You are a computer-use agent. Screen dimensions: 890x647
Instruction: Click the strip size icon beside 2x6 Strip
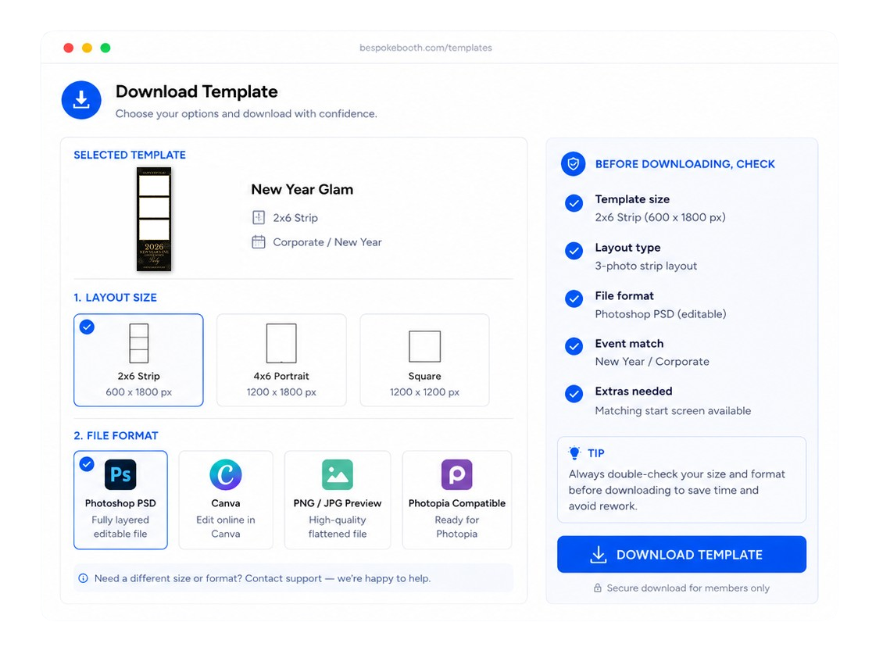click(259, 217)
